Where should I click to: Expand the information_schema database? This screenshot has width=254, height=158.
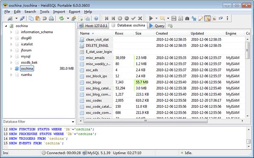click(11, 32)
